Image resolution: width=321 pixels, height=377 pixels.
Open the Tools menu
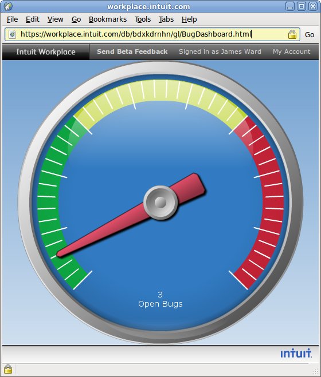[143, 19]
